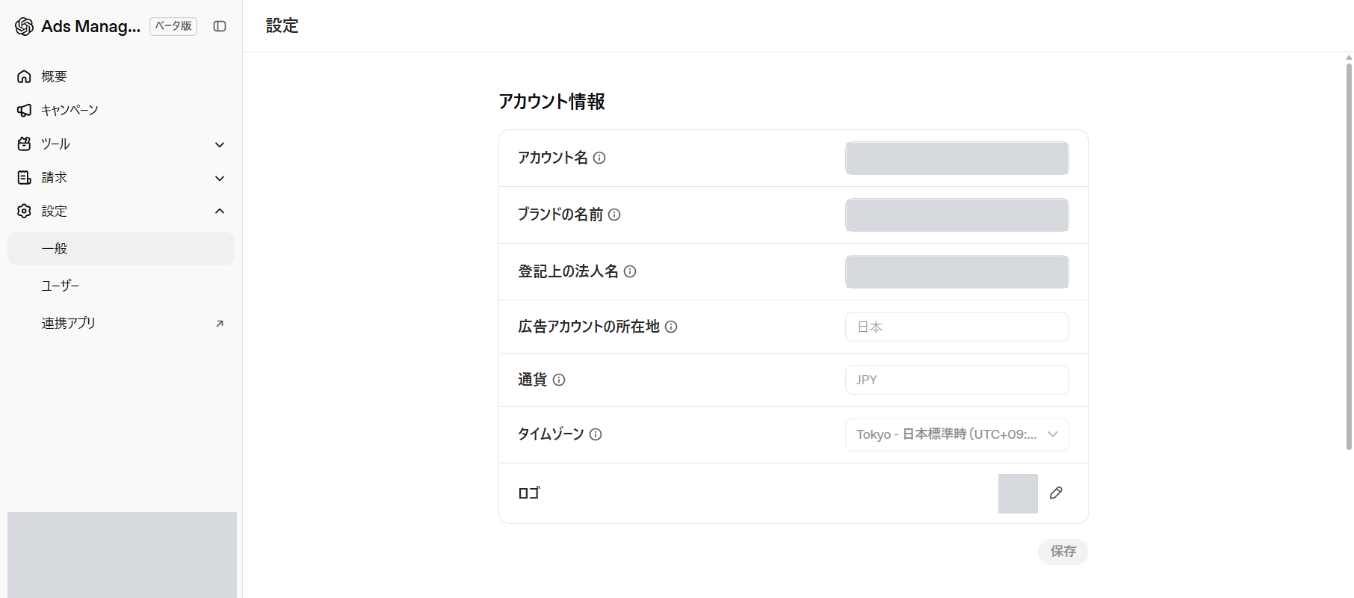Image resolution: width=1354 pixels, height=598 pixels.
Task: Click the 登記上の法人名 input field
Action: pos(957,271)
